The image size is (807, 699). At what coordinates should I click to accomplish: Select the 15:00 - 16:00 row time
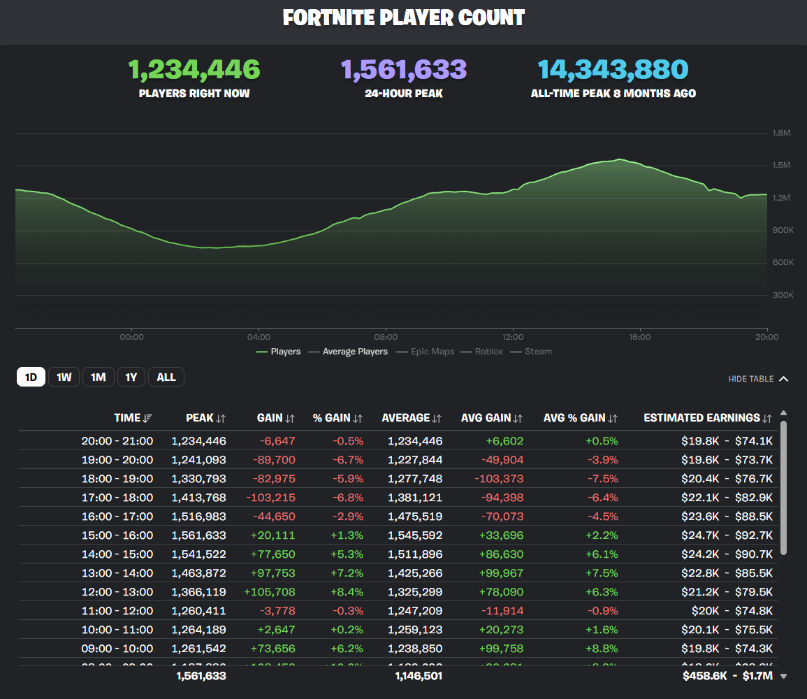(x=117, y=536)
